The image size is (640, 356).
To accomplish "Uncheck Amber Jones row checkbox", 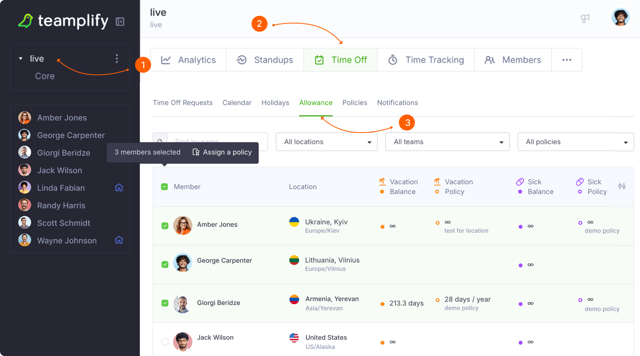I will pos(165,226).
